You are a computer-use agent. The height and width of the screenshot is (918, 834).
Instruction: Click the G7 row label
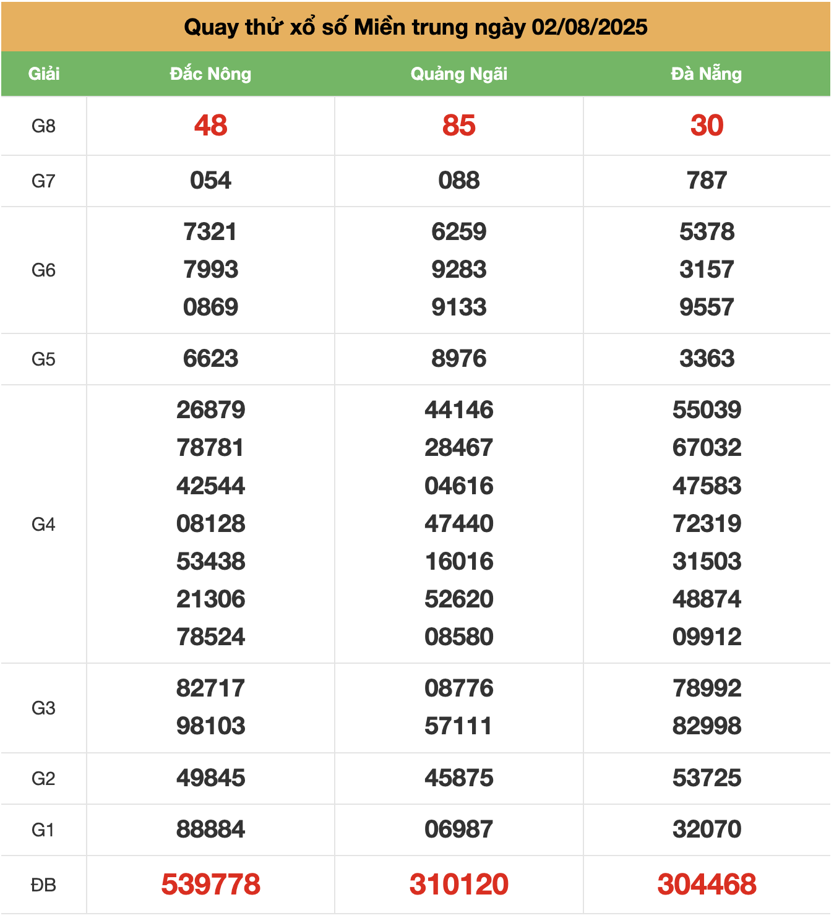[44, 181]
